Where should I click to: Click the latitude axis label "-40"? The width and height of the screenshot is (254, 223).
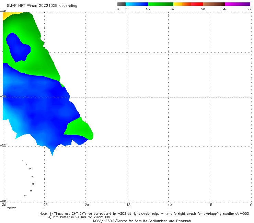[x=3, y=11]
